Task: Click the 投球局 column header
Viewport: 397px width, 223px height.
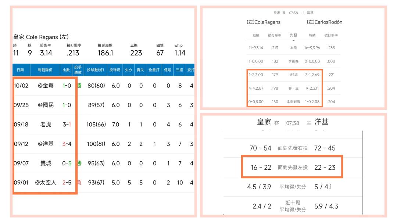Action: pyautogui.click(x=115, y=70)
